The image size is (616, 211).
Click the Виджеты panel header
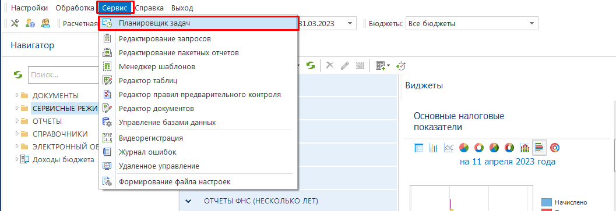tap(424, 85)
